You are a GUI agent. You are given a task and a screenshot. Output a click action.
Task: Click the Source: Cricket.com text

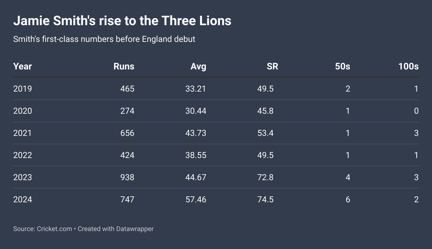click(42, 229)
